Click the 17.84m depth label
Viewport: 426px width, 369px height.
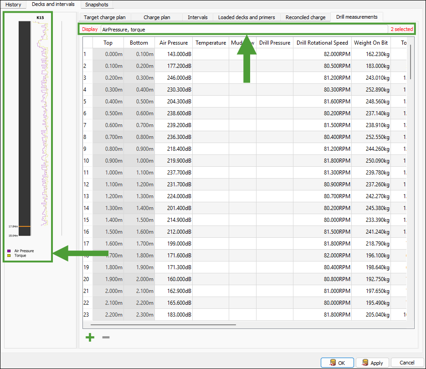(x=13, y=226)
